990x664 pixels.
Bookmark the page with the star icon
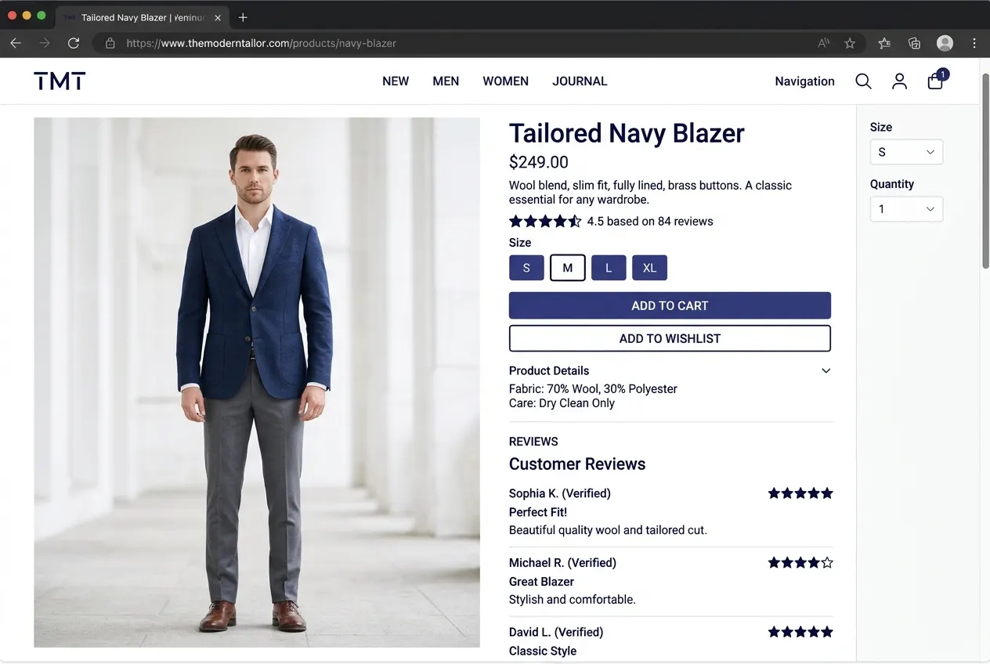[850, 43]
